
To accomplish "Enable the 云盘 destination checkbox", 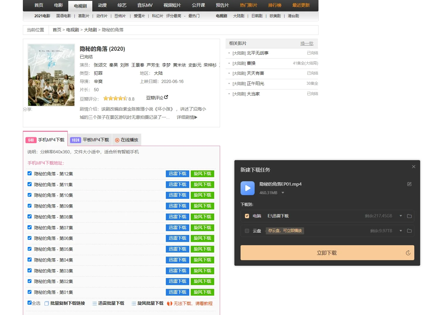I will point(247,231).
